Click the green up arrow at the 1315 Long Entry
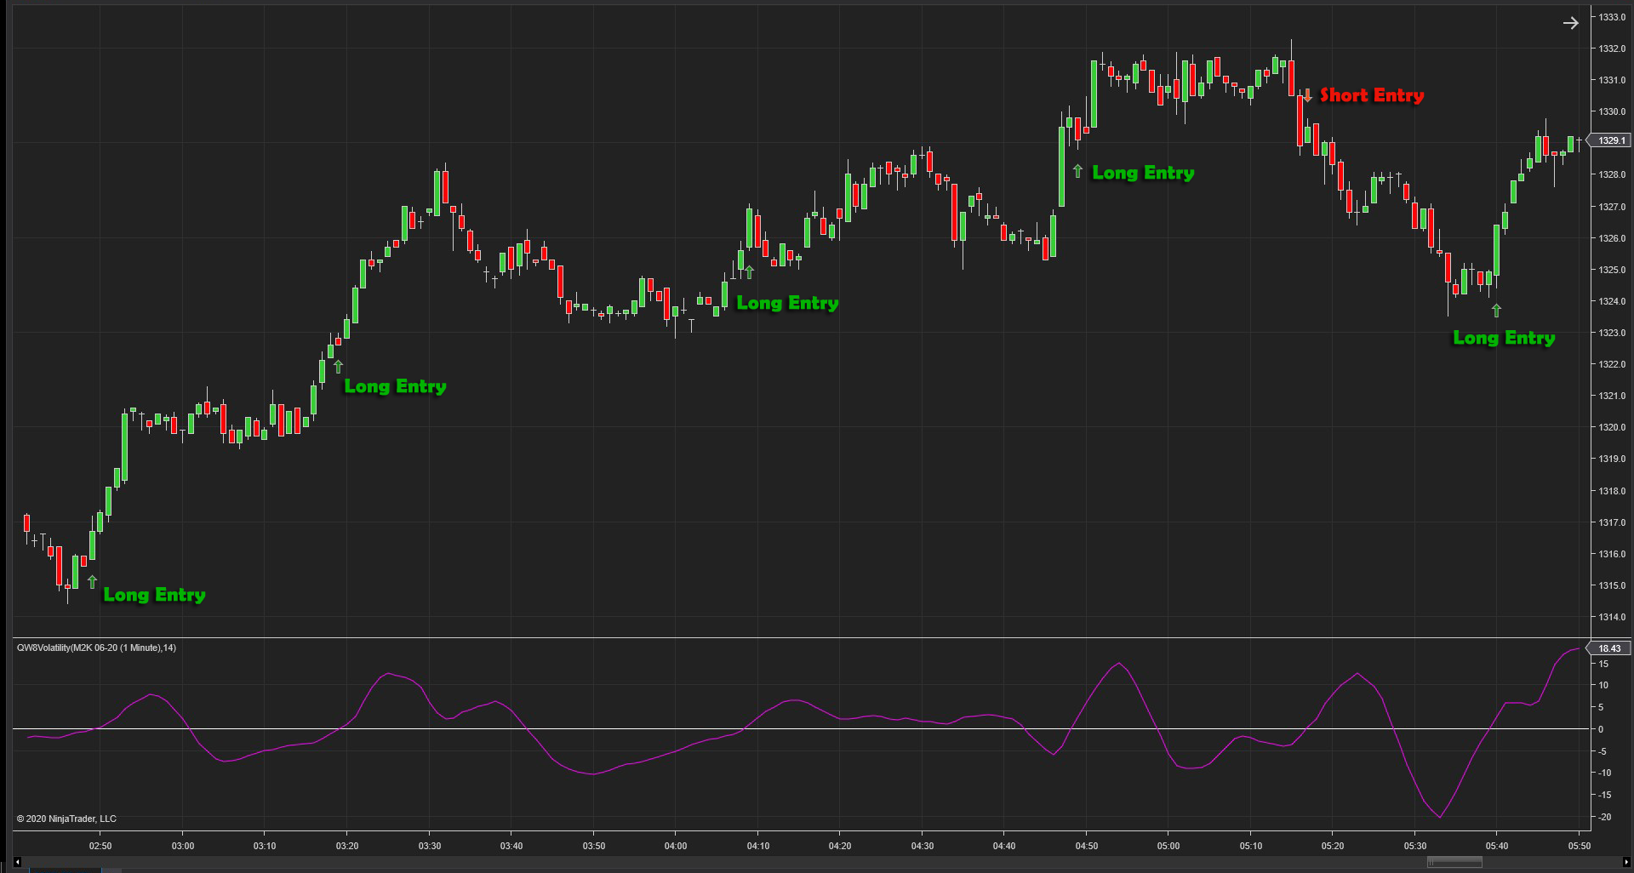The width and height of the screenshot is (1634, 873). coord(92,582)
